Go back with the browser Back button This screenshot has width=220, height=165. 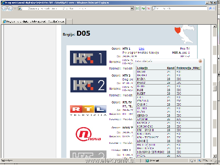tap(4, 8)
